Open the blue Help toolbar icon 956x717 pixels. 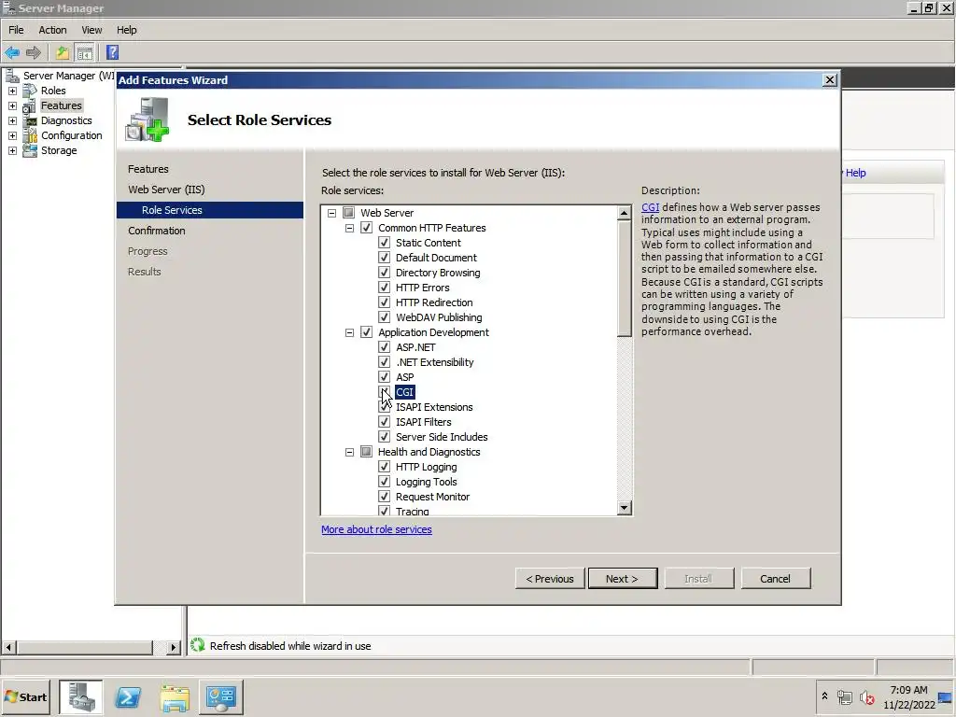click(113, 52)
